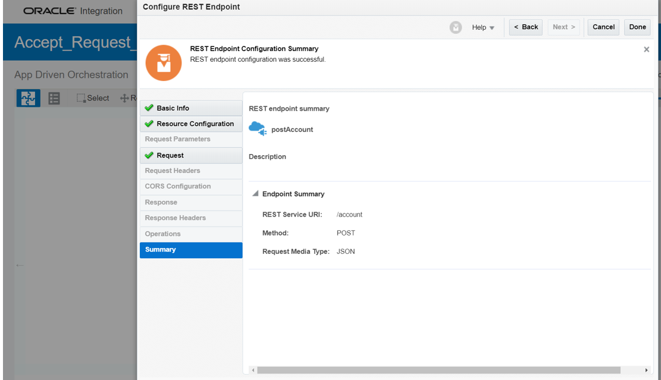Go to the Resource Configuration step
The height and width of the screenshot is (380, 661).
tap(195, 124)
